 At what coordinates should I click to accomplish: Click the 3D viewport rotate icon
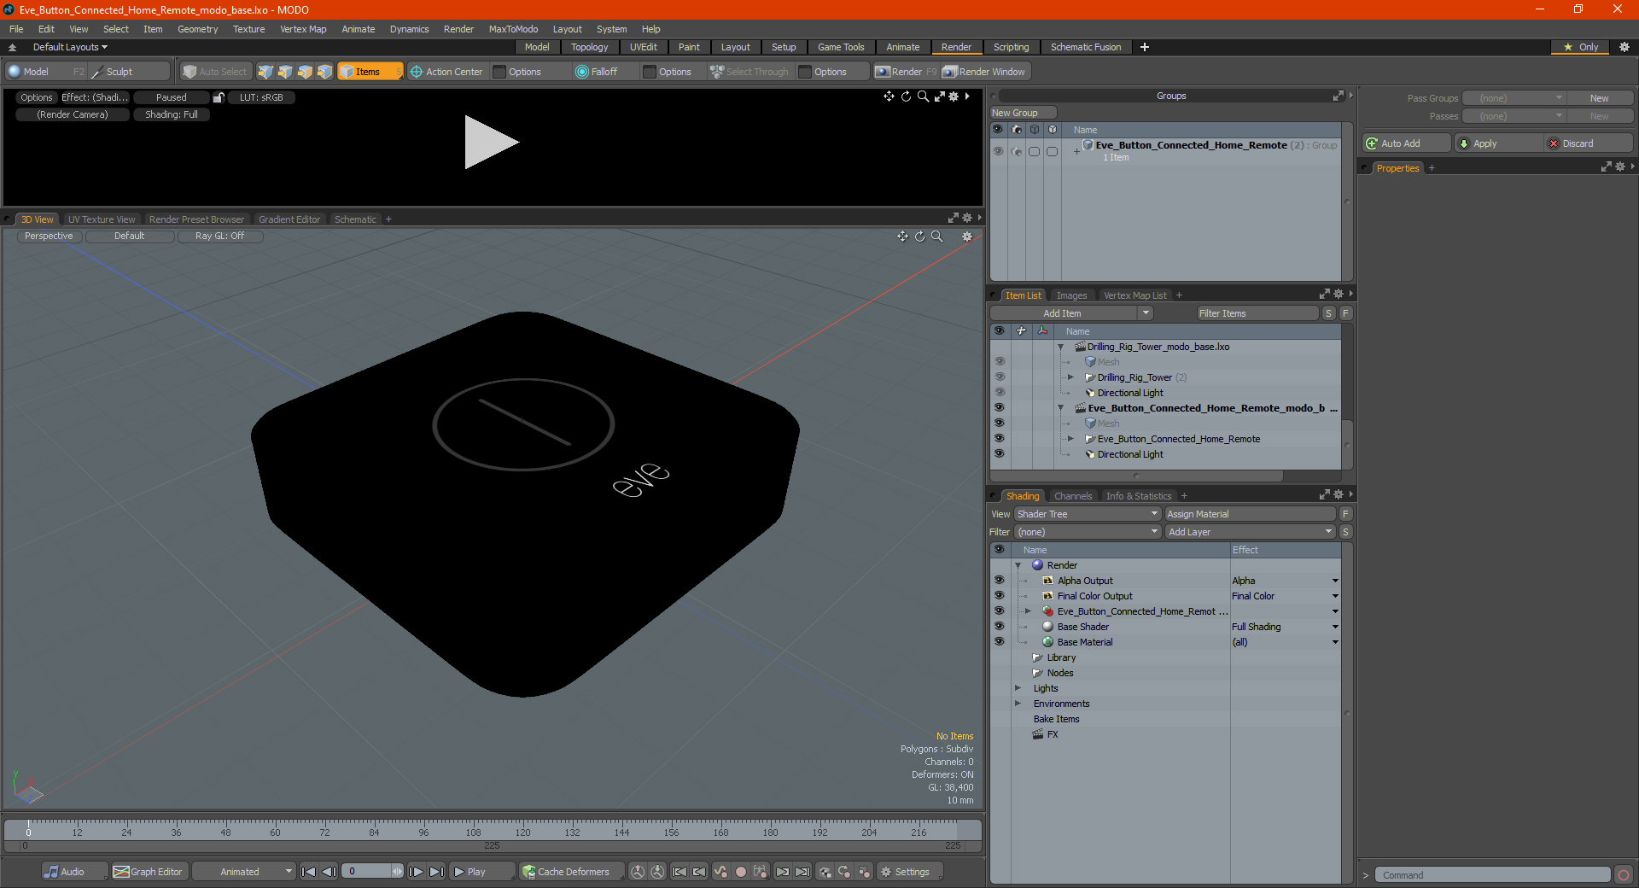(919, 237)
